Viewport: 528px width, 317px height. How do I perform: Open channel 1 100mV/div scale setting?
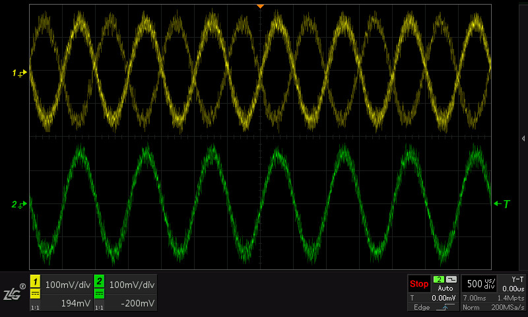pyautogui.click(x=68, y=285)
